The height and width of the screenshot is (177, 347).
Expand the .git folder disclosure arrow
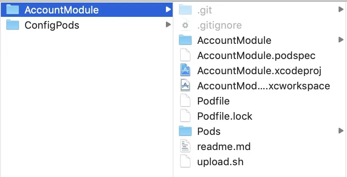[341, 9]
